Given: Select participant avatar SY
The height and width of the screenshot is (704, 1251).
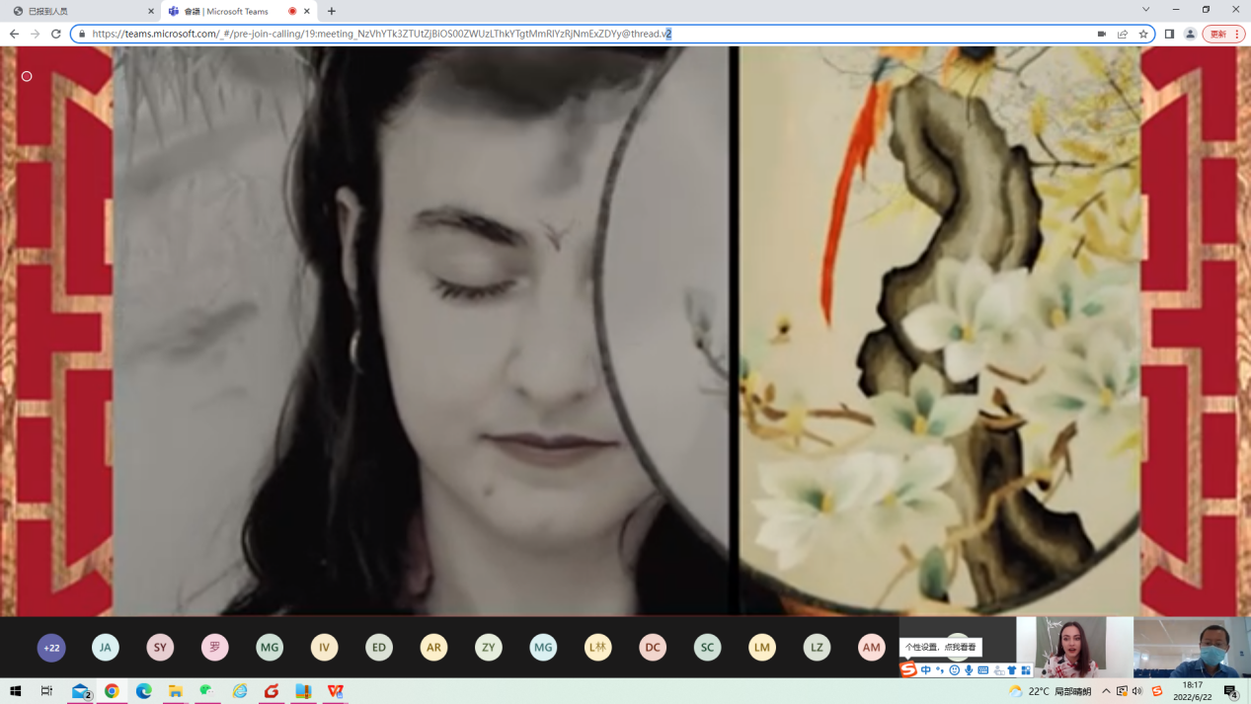Looking at the screenshot, I should (x=160, y=648).
